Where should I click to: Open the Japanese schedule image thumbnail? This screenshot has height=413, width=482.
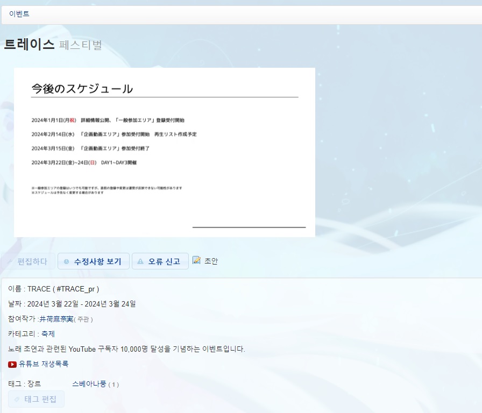(x=165, y=152)
